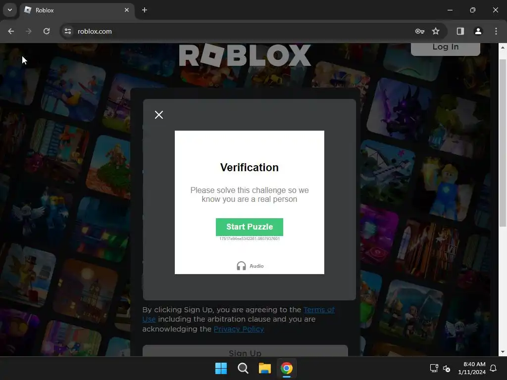Viewport: 507px width, 380px height.
Task: Click the Roblox logo at top
Action: (245, 55)
